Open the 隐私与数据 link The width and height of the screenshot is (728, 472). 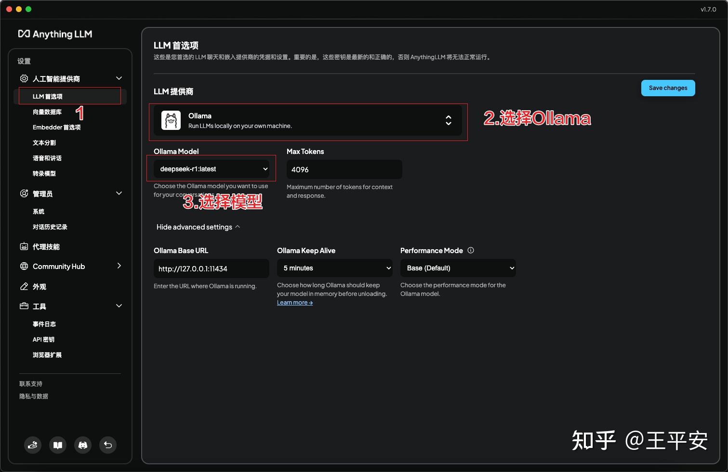[x=34, y=396]
